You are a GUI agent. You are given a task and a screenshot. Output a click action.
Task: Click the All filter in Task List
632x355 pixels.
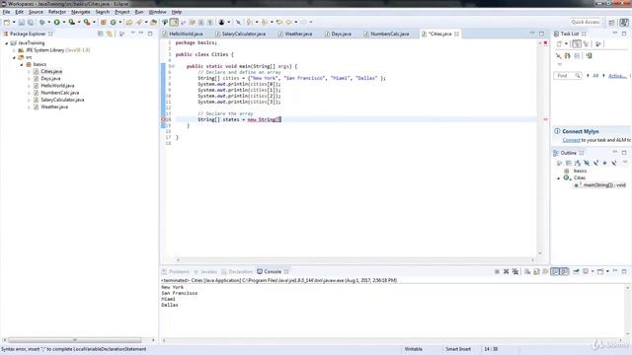coord(595,76)
